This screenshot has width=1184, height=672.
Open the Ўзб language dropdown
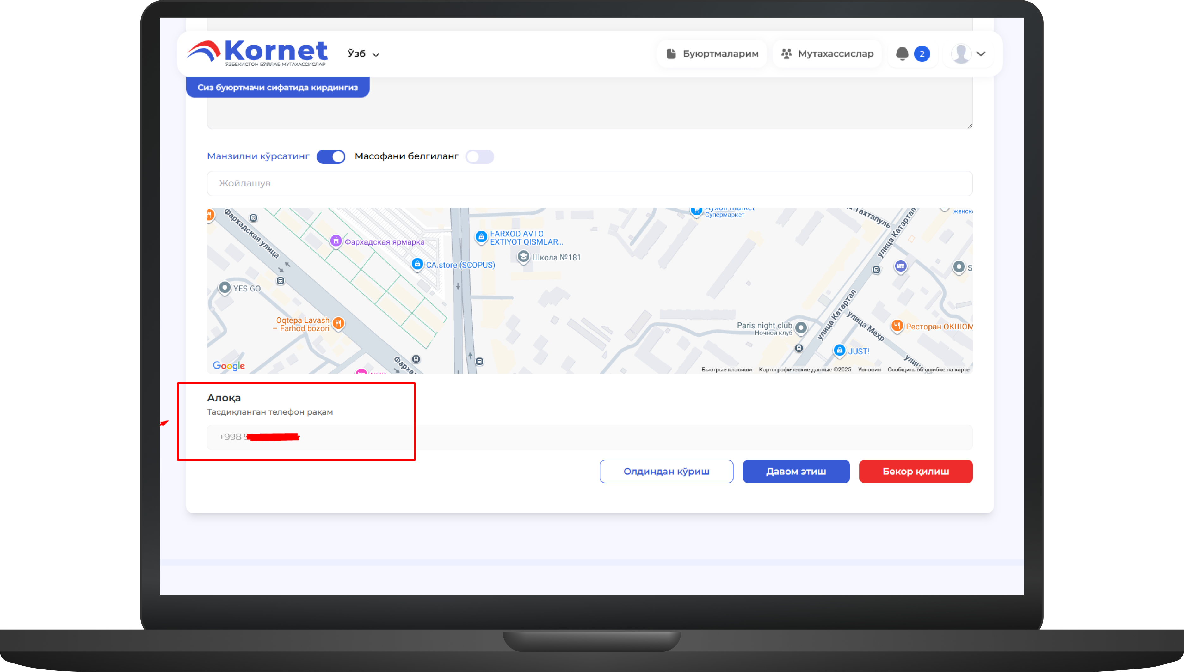coord(363,54)
